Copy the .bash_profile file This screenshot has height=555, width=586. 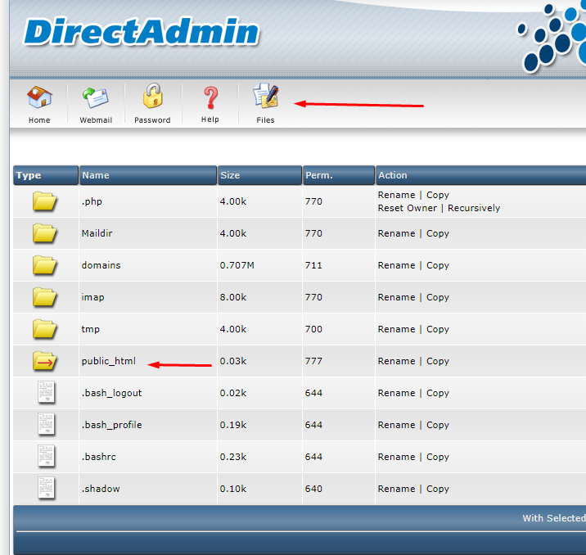(438, 426)
